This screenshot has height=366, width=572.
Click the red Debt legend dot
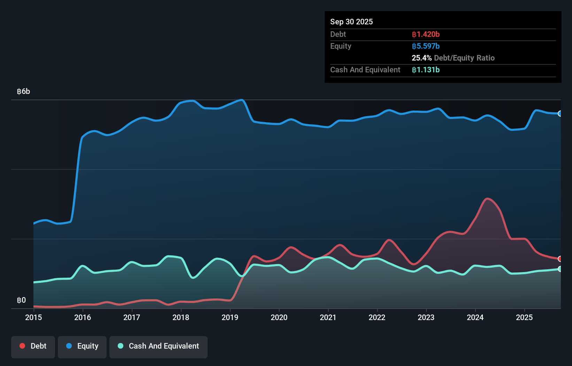pyautogui.click(x=22, y=346)
